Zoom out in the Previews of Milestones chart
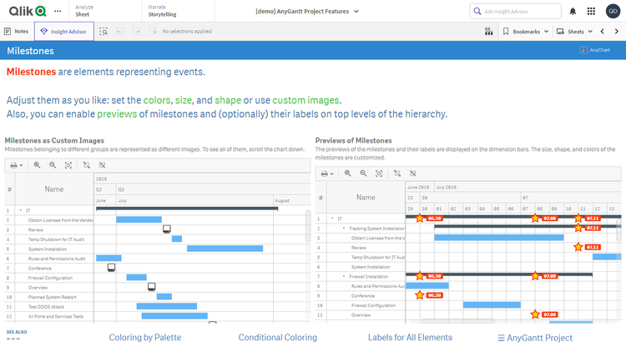Viewport: 626px width, 352px height. tap(363, 173)
